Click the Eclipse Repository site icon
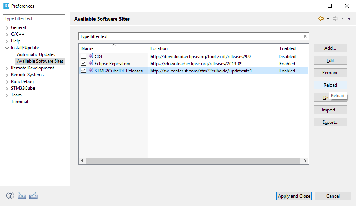Image resolution: width=356 pixels, height=206 pixels. click(x=91, y=63)
